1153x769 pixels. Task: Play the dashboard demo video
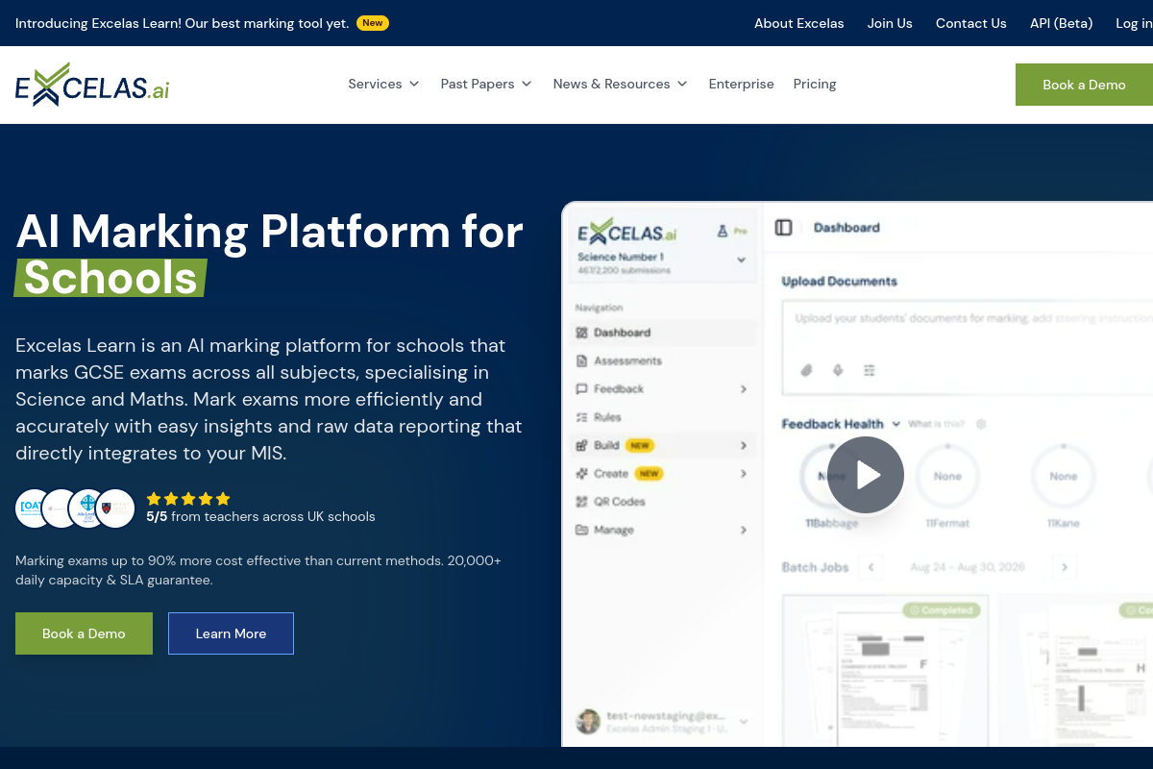pos(866,475)
